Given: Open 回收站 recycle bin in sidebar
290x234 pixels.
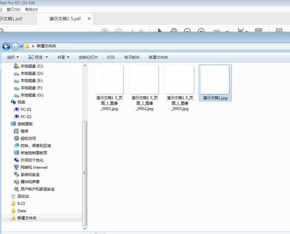Looking at the screenshot, I should 23,196.
